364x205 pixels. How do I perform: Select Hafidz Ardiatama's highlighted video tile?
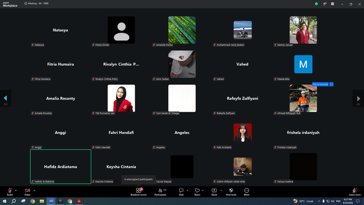point(61,167)
